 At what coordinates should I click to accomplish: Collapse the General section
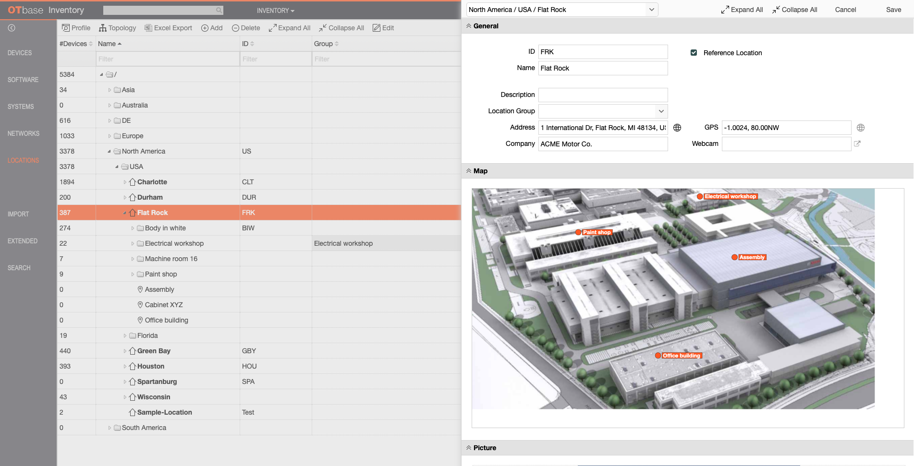(469, 26)
